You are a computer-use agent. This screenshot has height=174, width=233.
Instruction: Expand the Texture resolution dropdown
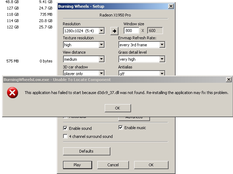101,45
